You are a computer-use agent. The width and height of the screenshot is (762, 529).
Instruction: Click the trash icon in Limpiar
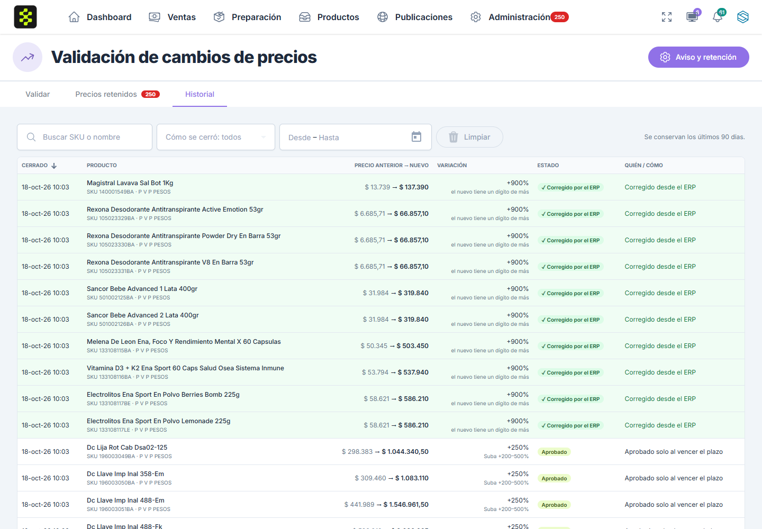tap(453, 137)
